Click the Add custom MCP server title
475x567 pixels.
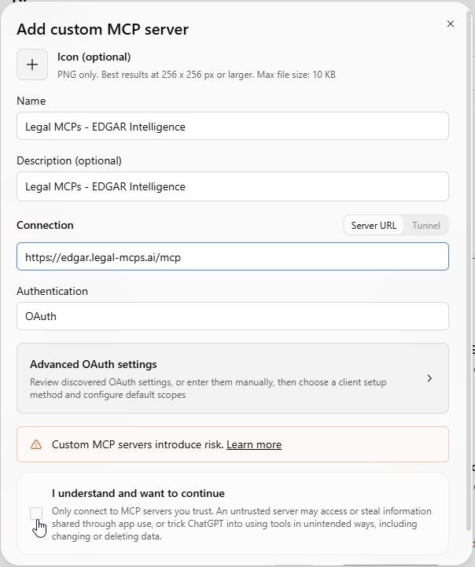(103, 29)
